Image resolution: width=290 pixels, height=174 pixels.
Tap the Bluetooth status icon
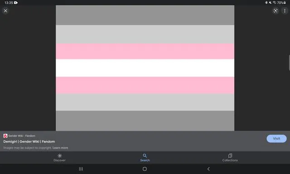[266, 3]
